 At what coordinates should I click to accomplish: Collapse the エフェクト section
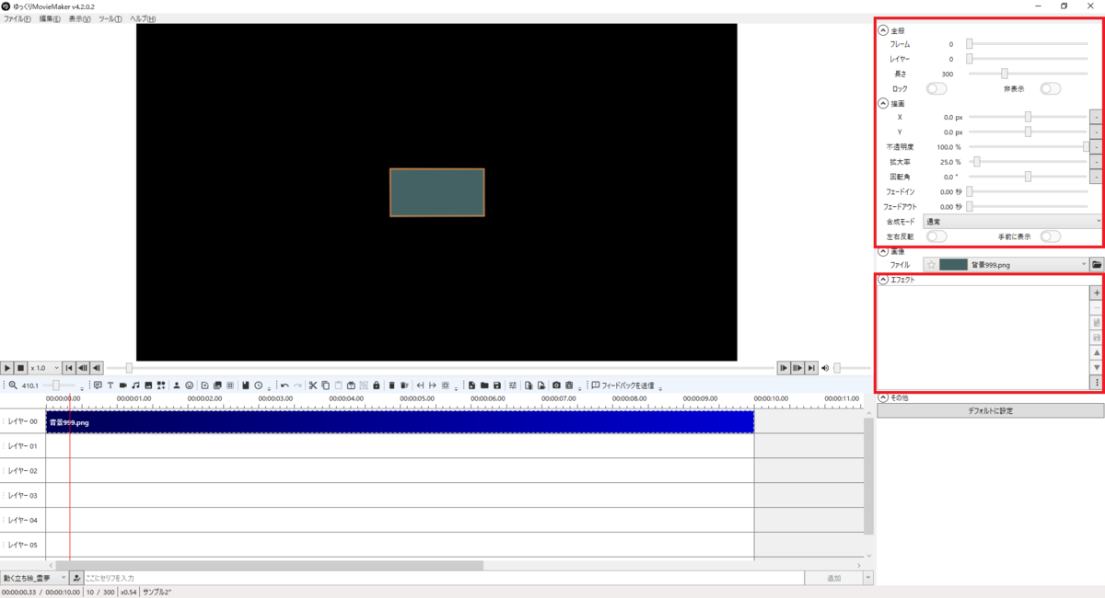(x=883, y=279)
